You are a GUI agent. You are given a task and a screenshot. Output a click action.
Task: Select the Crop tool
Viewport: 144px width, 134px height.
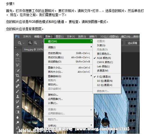17,76
